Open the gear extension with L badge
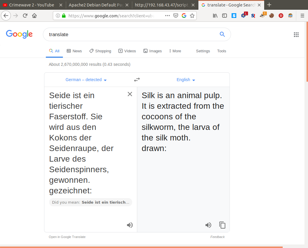 tap(244, 15)
